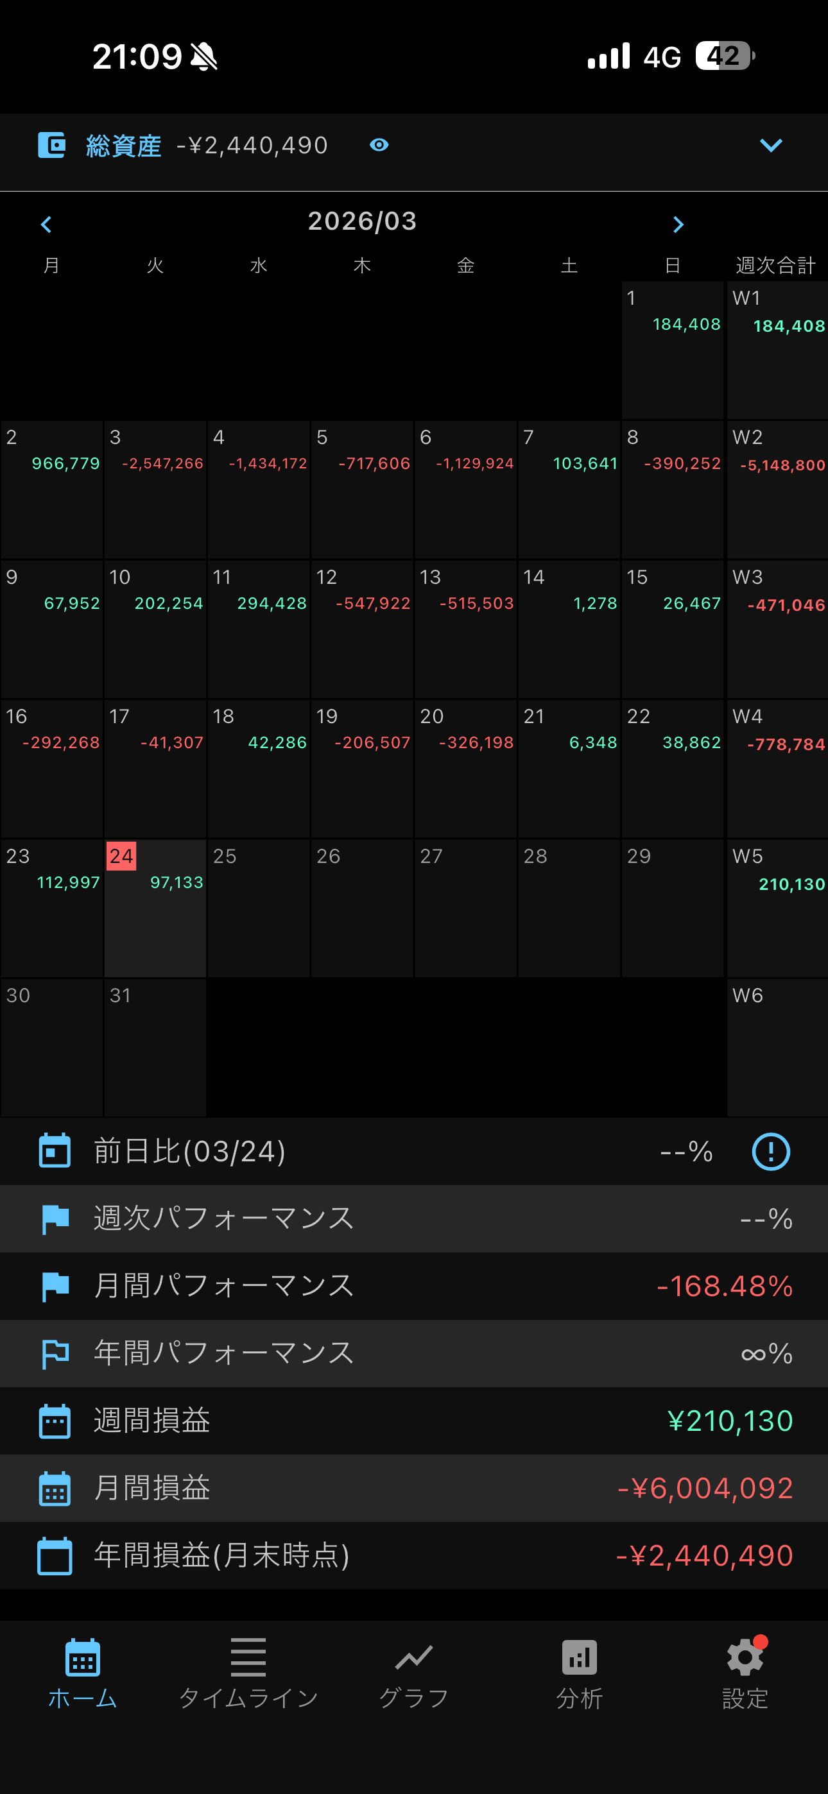This screenshot has height=1794, width=828.
Task: Select March 3 showing -2,547,266
Action: [x=155, y=489]
